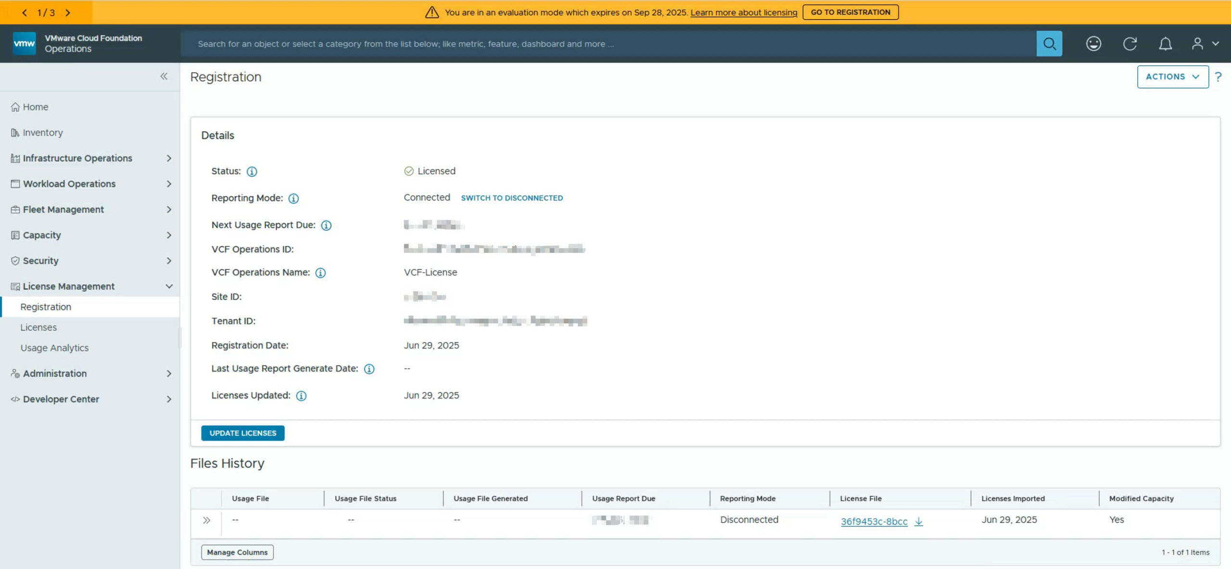Open Learn more about licensing link
The height and width of the screenshot is (569, 1231).
(743, 12)
